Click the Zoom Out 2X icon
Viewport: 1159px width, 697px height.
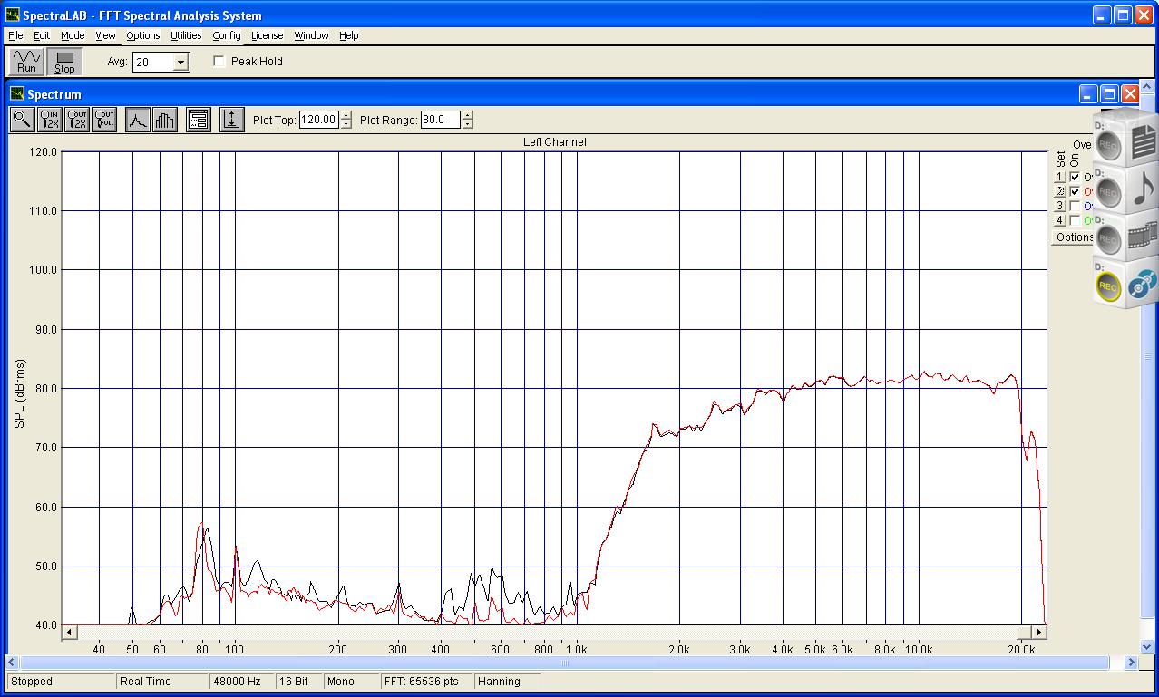78,120
